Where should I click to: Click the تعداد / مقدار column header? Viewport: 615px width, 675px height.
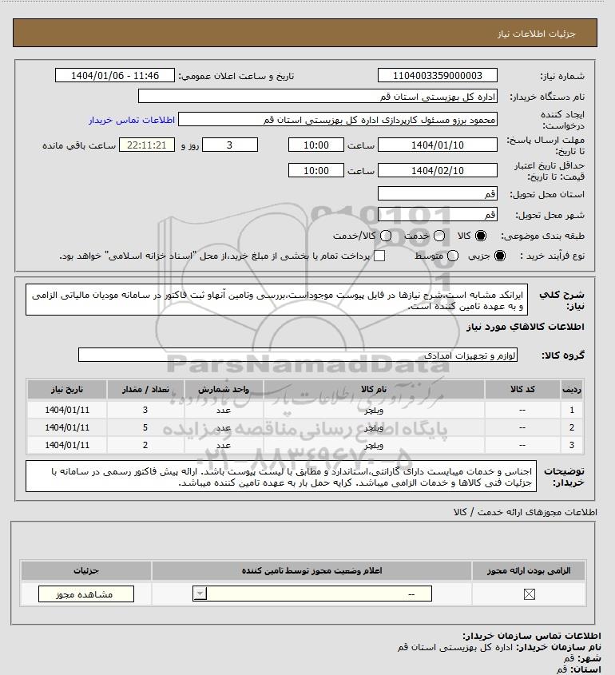click(145, 389)
